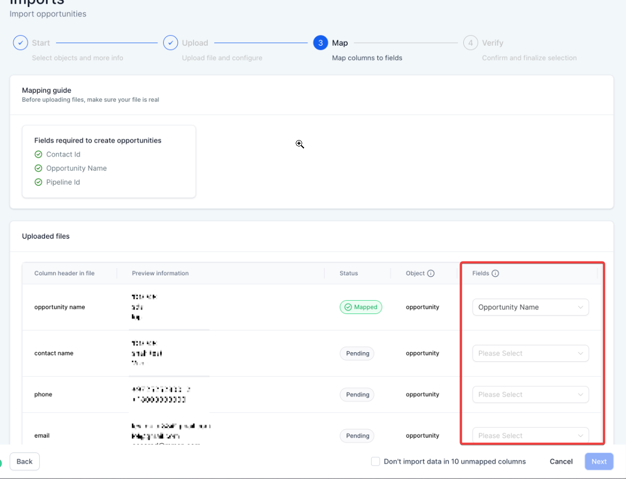
Task: Click the green check beside Pipeline Id
Action: click(38, 182)
